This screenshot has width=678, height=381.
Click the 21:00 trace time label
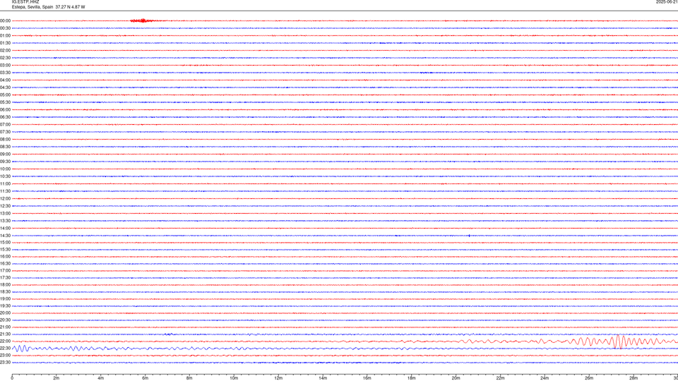pyautogui.click(x=5, y=327)
